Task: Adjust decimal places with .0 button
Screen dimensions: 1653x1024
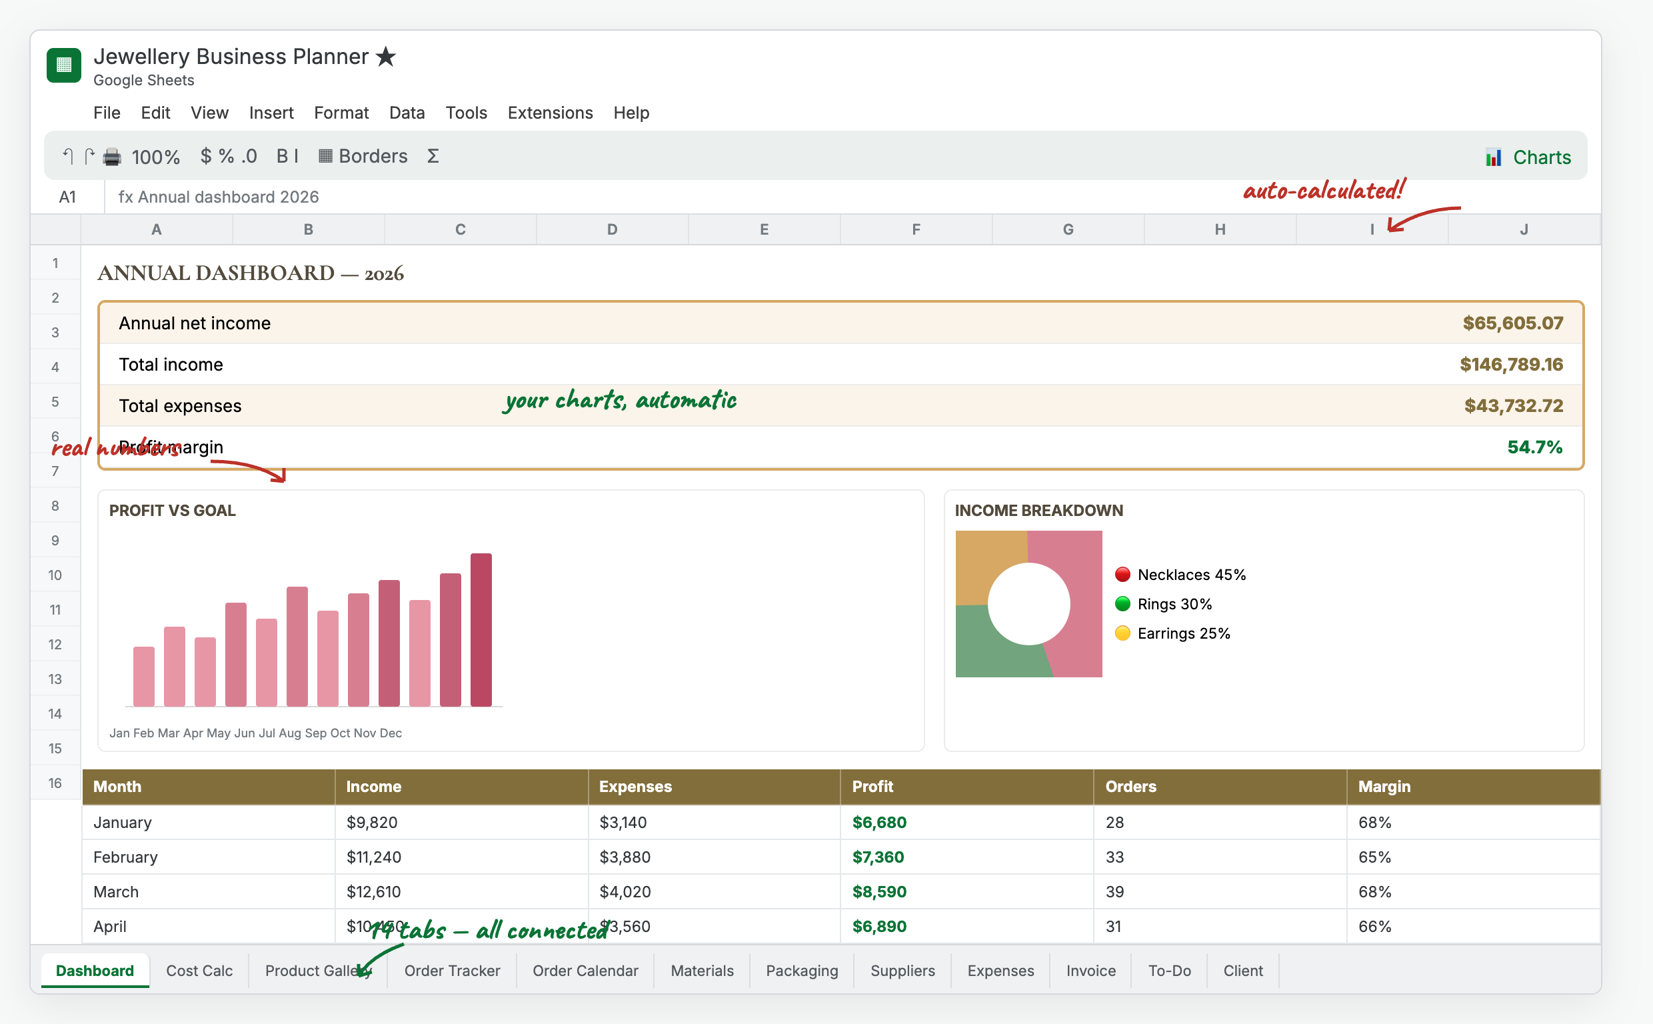Action: pos(249,157)
